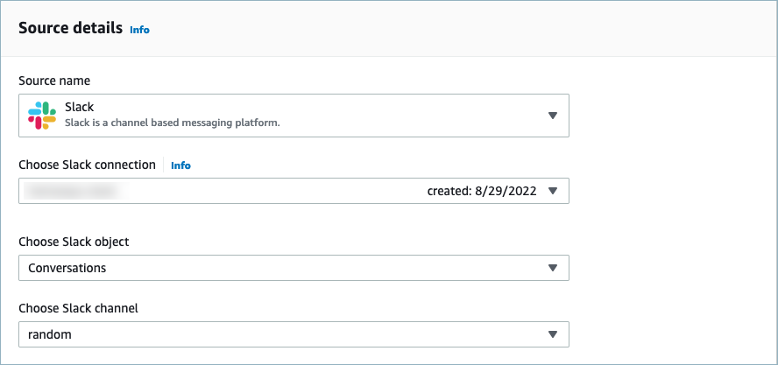Screen dimensions: 778x365
Task: Select the "Conversations" object value
Action: tap(67, 268)
